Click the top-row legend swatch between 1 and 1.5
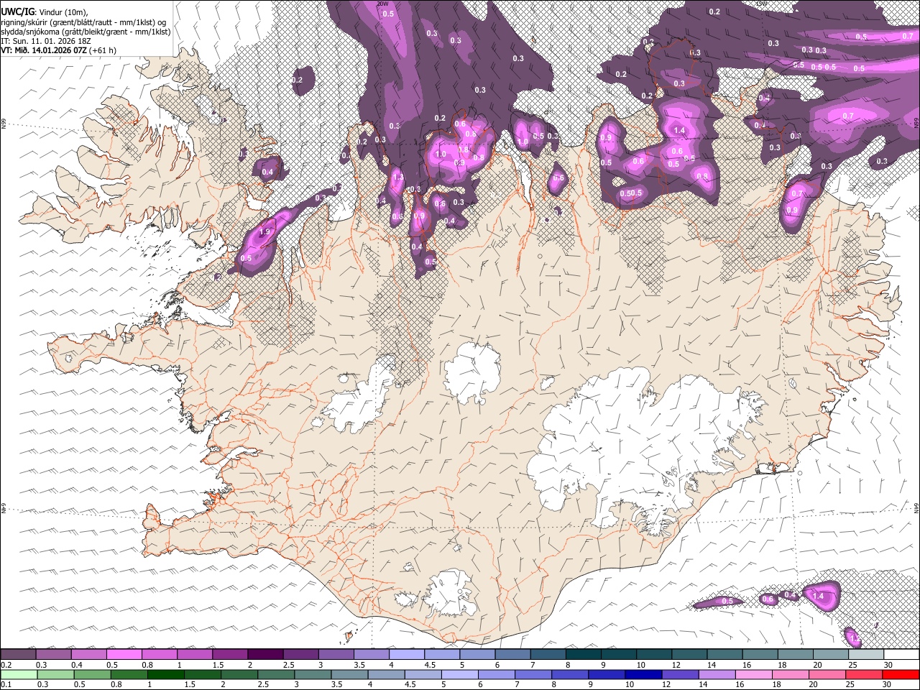The width and height of the screenshot is (920, 690). click(x=194, y=654)
